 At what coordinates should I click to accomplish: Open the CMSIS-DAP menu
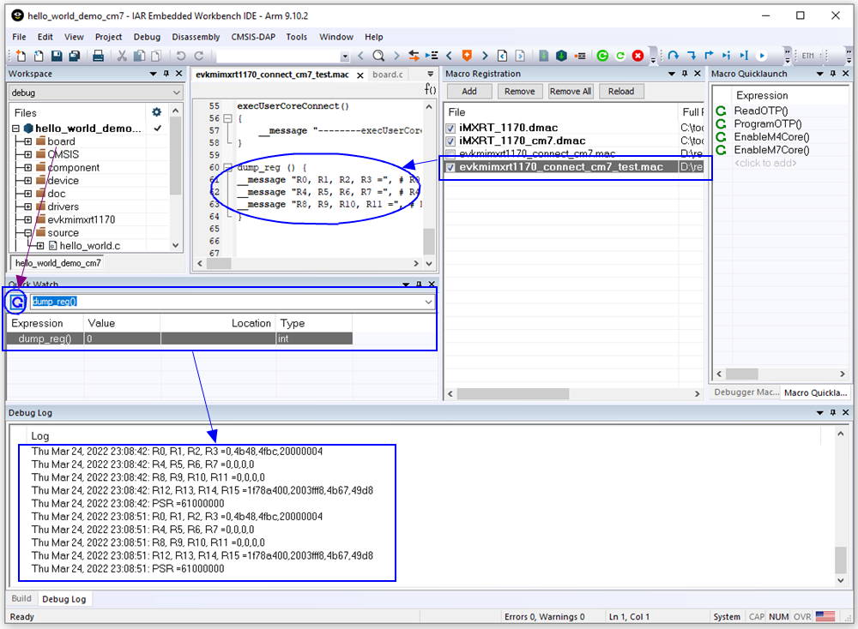click(253, 37)
